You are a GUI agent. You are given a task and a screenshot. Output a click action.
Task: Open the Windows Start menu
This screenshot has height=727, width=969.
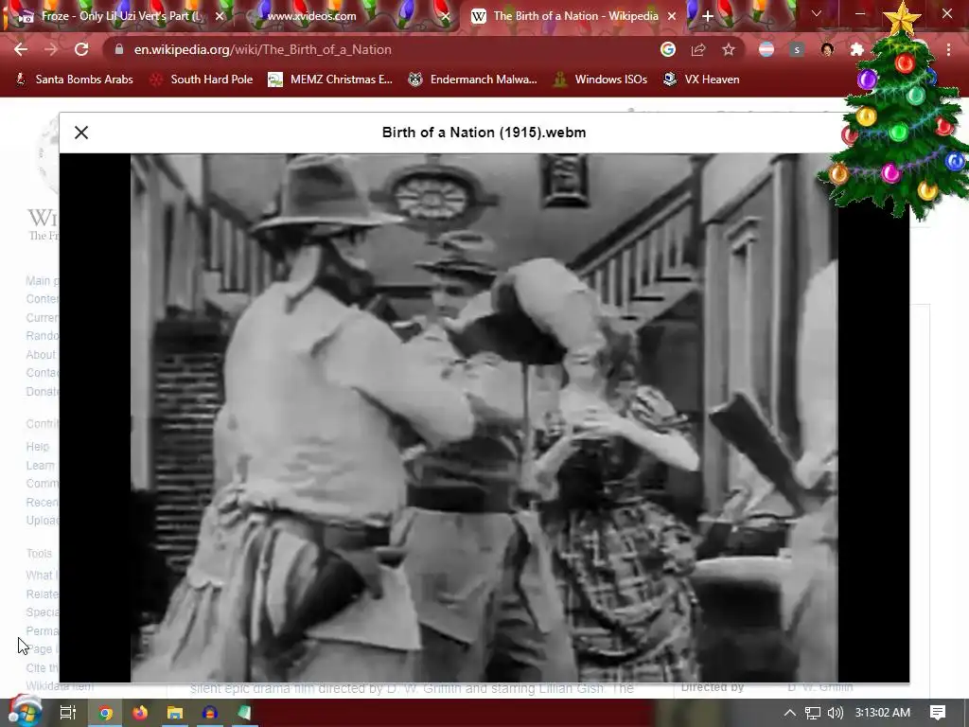25,713
